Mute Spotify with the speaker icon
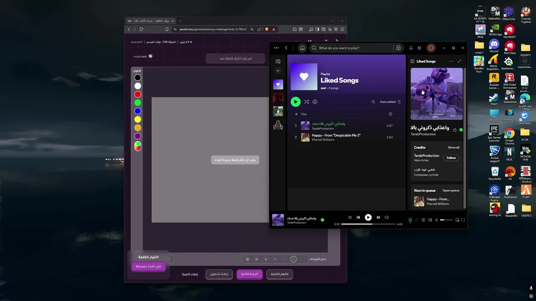Viewport: 536px width, 301px height. coord(436,220)
